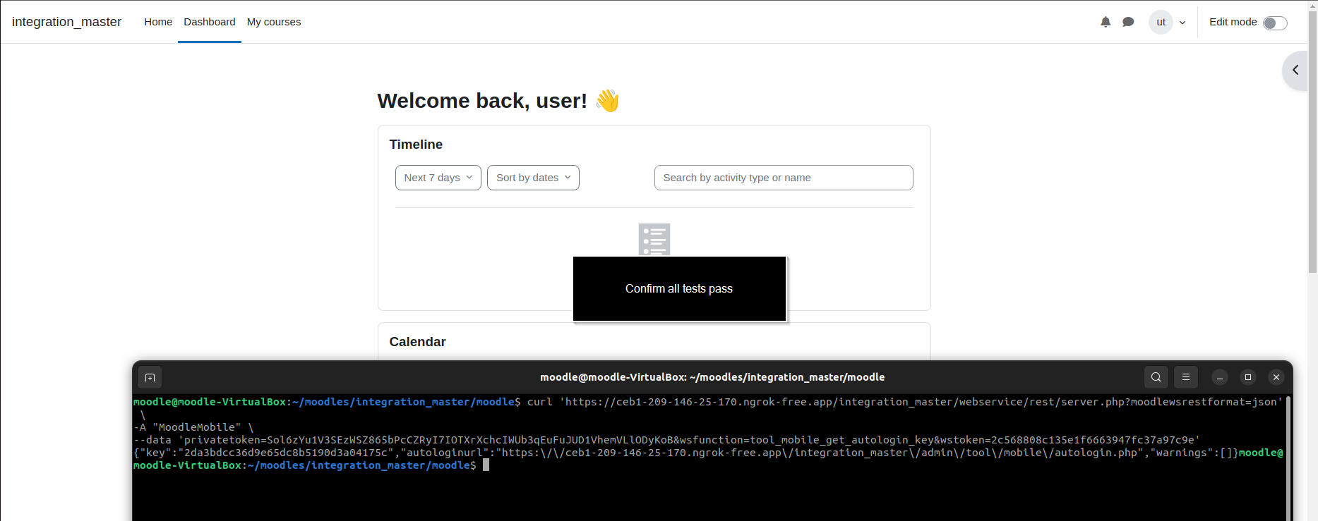Image resolution: width=1318 pixels, height=521 pixels.
Task: Open the notifications bell icon
Action: [x=1106, y=22]
